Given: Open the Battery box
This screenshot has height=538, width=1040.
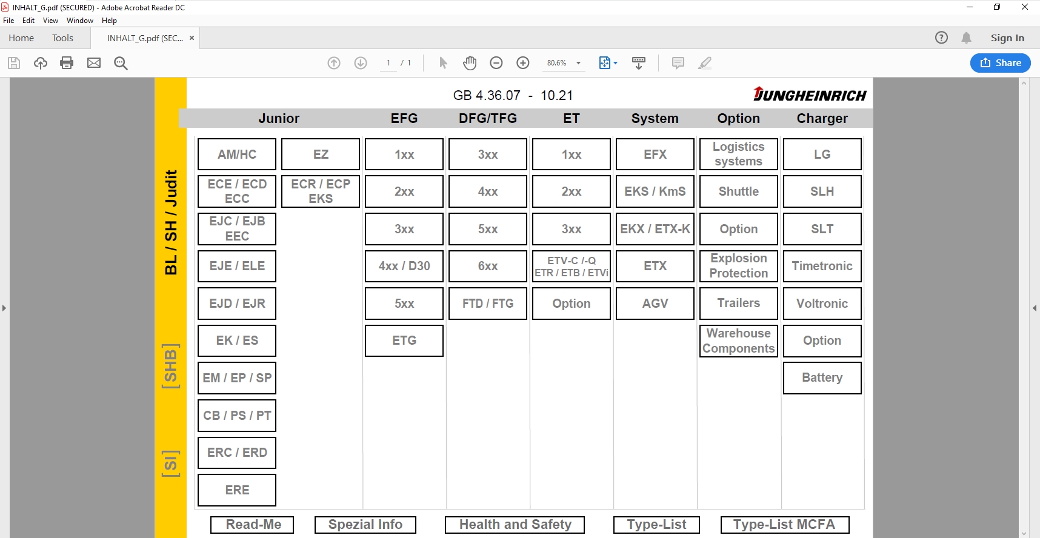Looking at the screenshot, I should tap(822, 378).
